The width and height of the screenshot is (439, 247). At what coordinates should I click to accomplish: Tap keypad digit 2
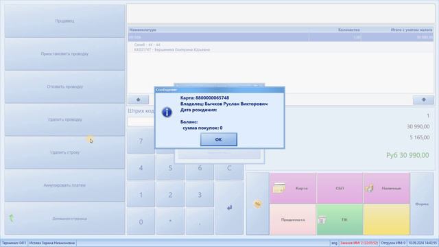(170, 195)
